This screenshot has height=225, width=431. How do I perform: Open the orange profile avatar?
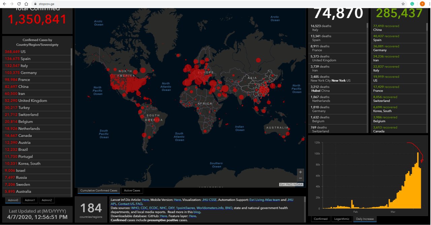point(422,4)
